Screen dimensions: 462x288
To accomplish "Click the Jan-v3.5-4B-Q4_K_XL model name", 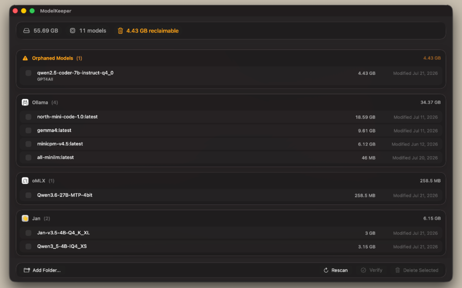I will tap(64, 233).
